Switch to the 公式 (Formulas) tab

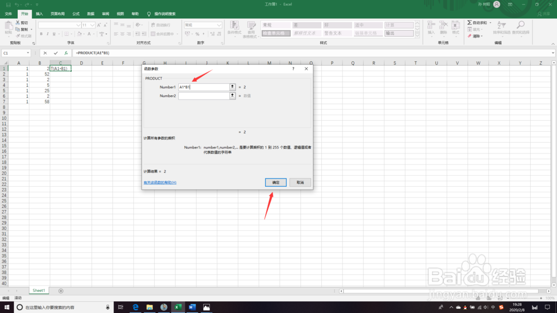(x=76, y=14)
